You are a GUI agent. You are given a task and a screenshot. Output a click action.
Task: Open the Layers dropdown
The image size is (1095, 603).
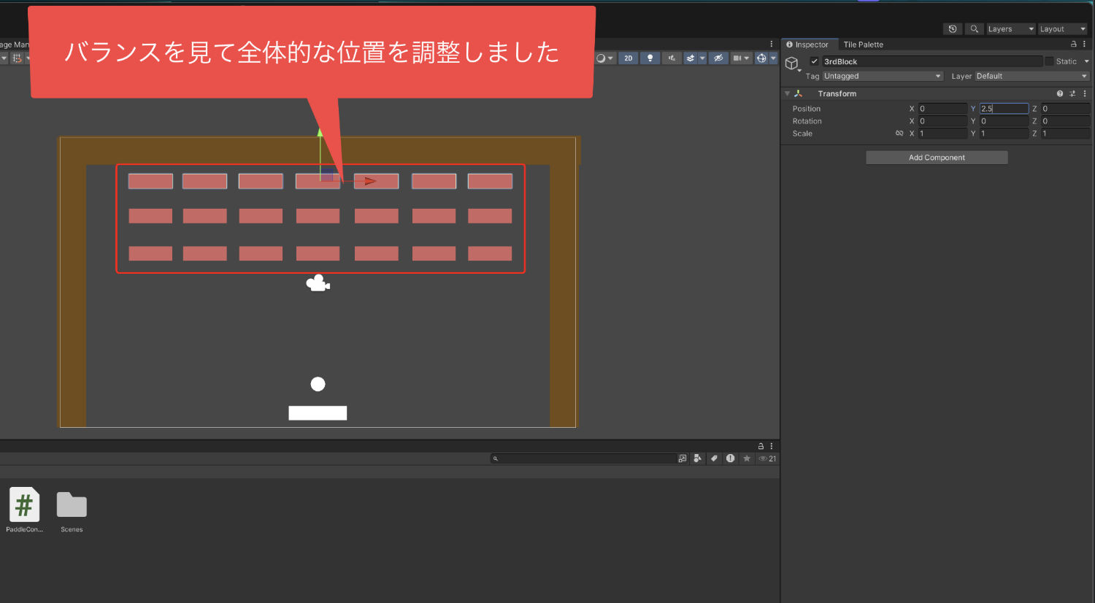pos(1010,29)
